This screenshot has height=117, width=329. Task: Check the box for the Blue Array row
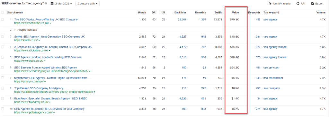[x=3, y=98]
